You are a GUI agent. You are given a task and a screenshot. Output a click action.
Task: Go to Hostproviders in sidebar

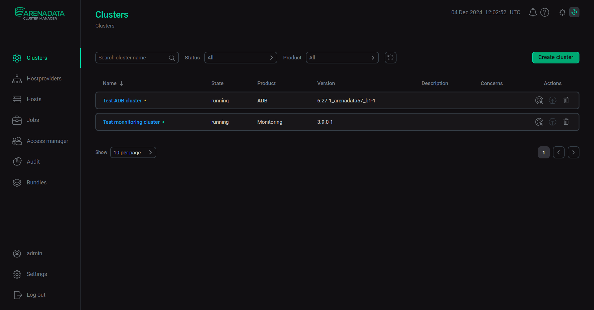point(44,79)
